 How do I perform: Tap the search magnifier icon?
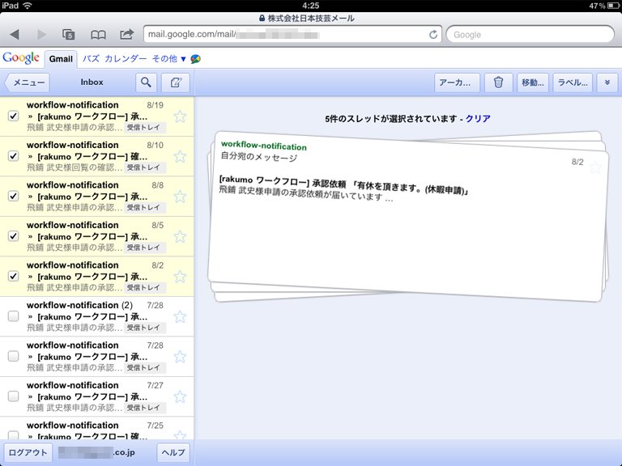tap(146, 83)
